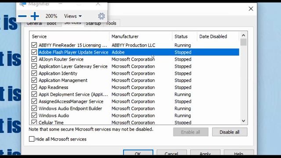Sort by Date Disabled column header

click(218, 36)
